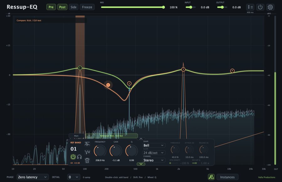Click the GR -0.0 dB readout

[x=75, y=163]
